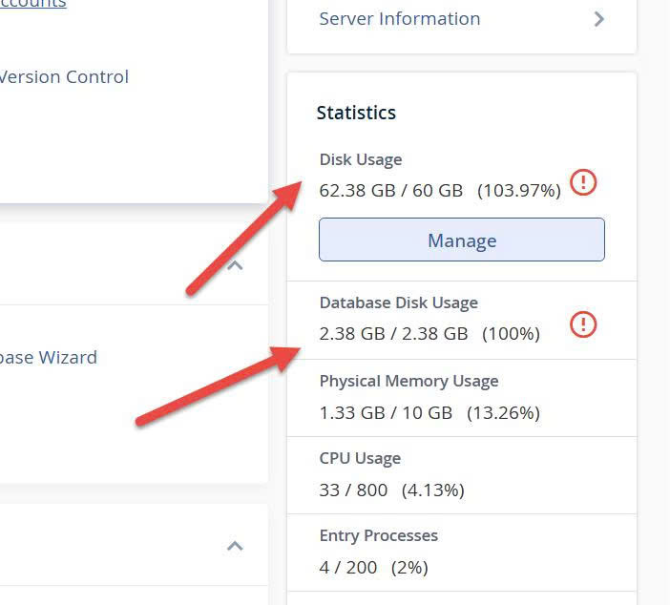
Task: Click the Entry Processes label
Action: [x=379, y=535]
